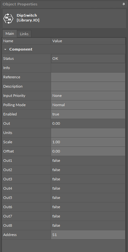Edit the Reference value field
128x252 pixels.
point(88,77)
